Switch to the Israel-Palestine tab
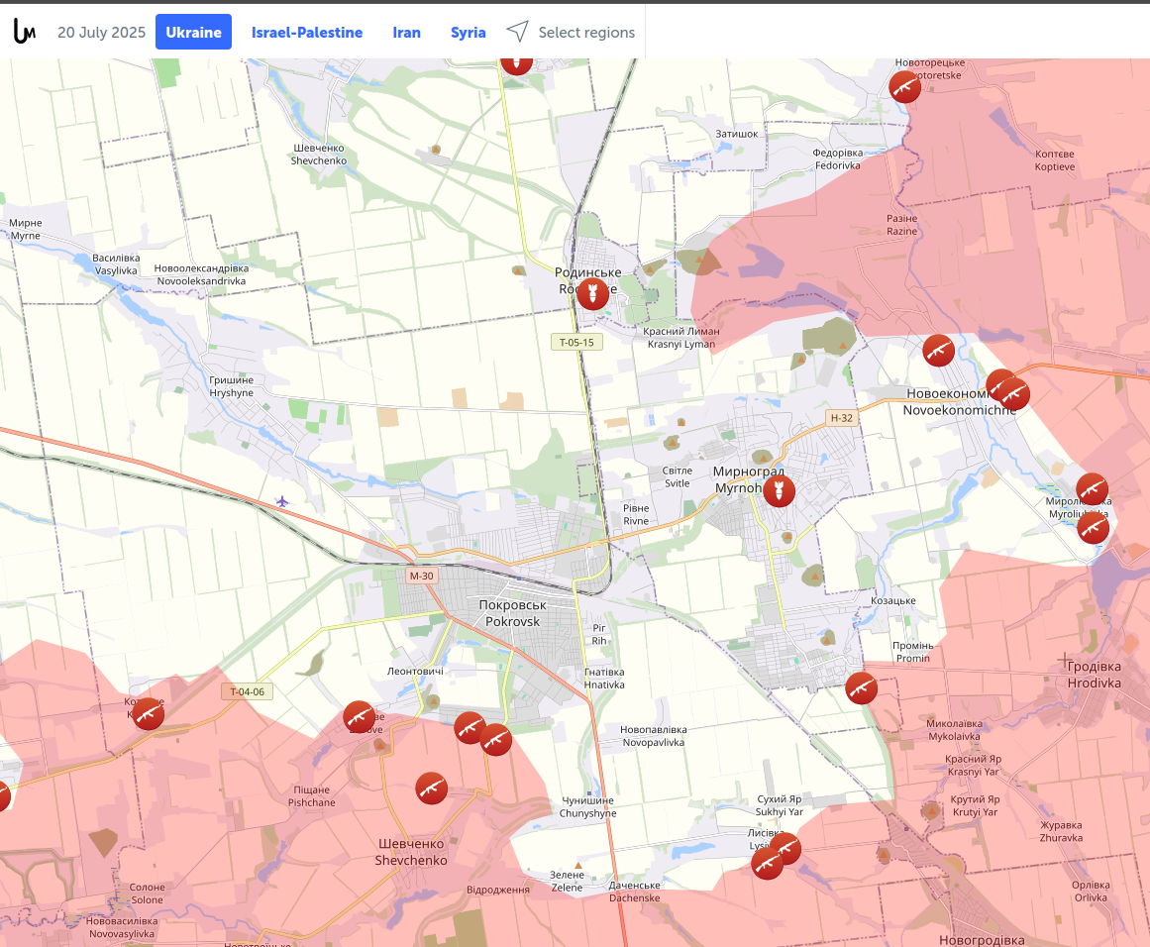The height and width of the screenshot is (947, 1150). point(307,33)
